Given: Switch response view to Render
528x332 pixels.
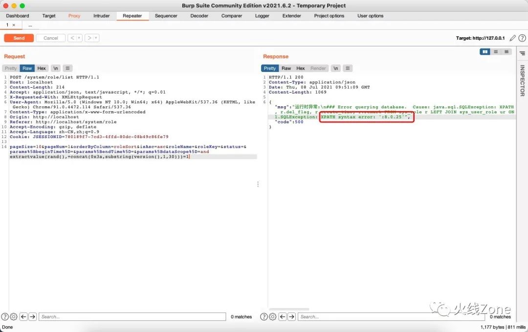Looking at the screenshot, I should pos(318,68).
